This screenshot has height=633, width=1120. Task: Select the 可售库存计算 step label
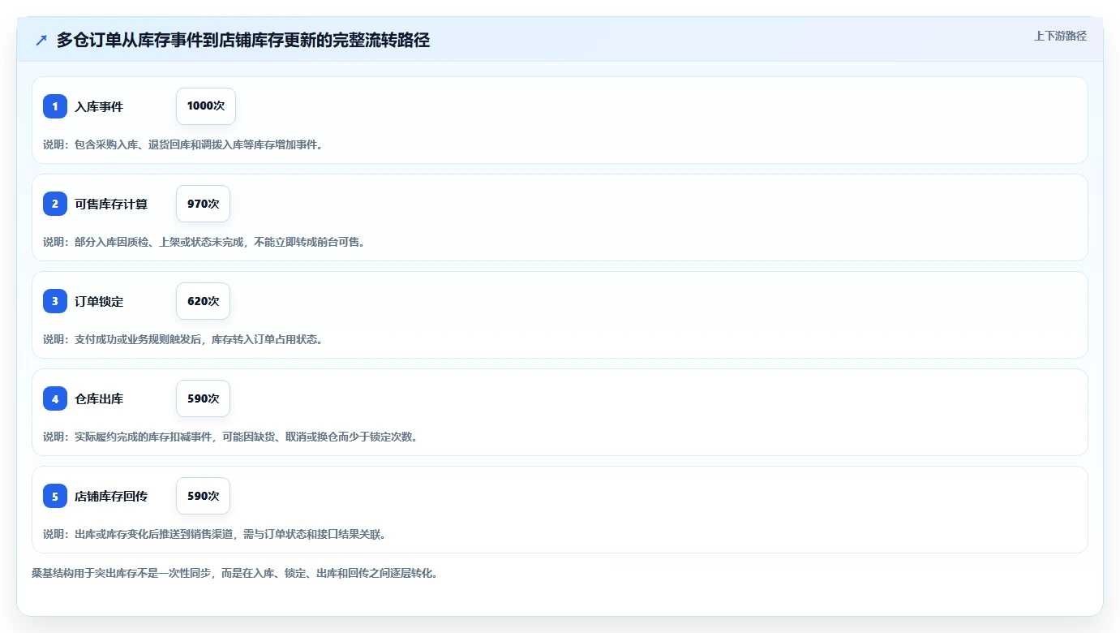coord(111,204)
